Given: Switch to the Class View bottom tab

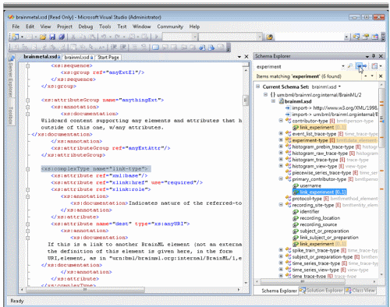Looking at the screenshot, I should (x=360, y=291).
